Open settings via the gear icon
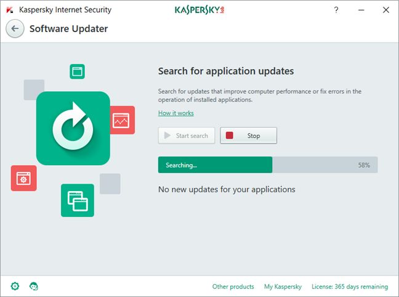399x297 pixels. point(15,287)
